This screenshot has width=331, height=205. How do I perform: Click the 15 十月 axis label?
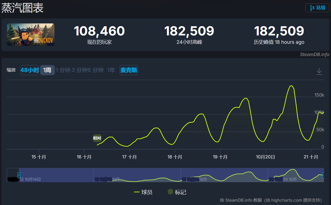pyautogui.click(x=39, y=157)
